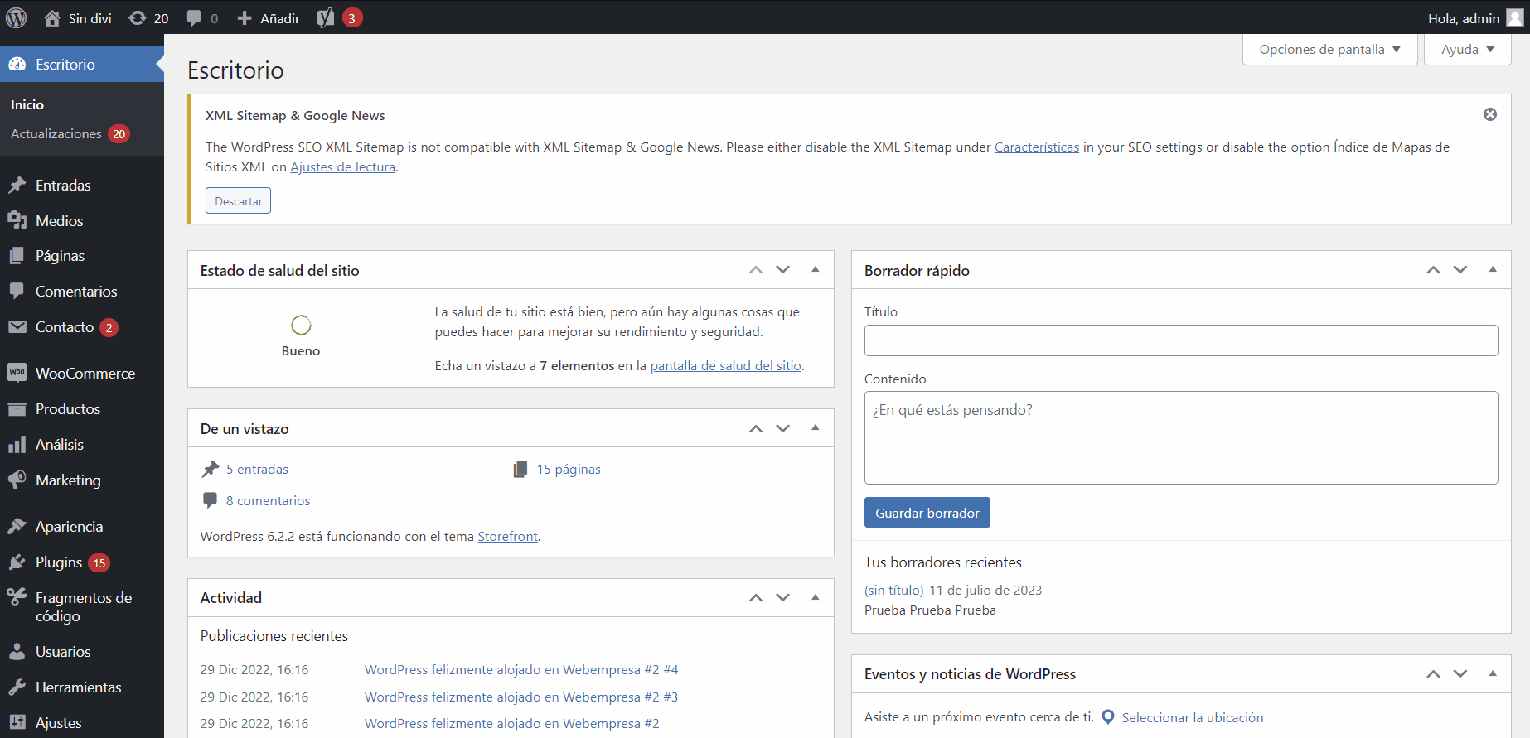The height and width of the screenshot is (738, 1530).
Task: Click the updates refresh icon showing 20
Action: pyautogui.click(x=138, y=17)
